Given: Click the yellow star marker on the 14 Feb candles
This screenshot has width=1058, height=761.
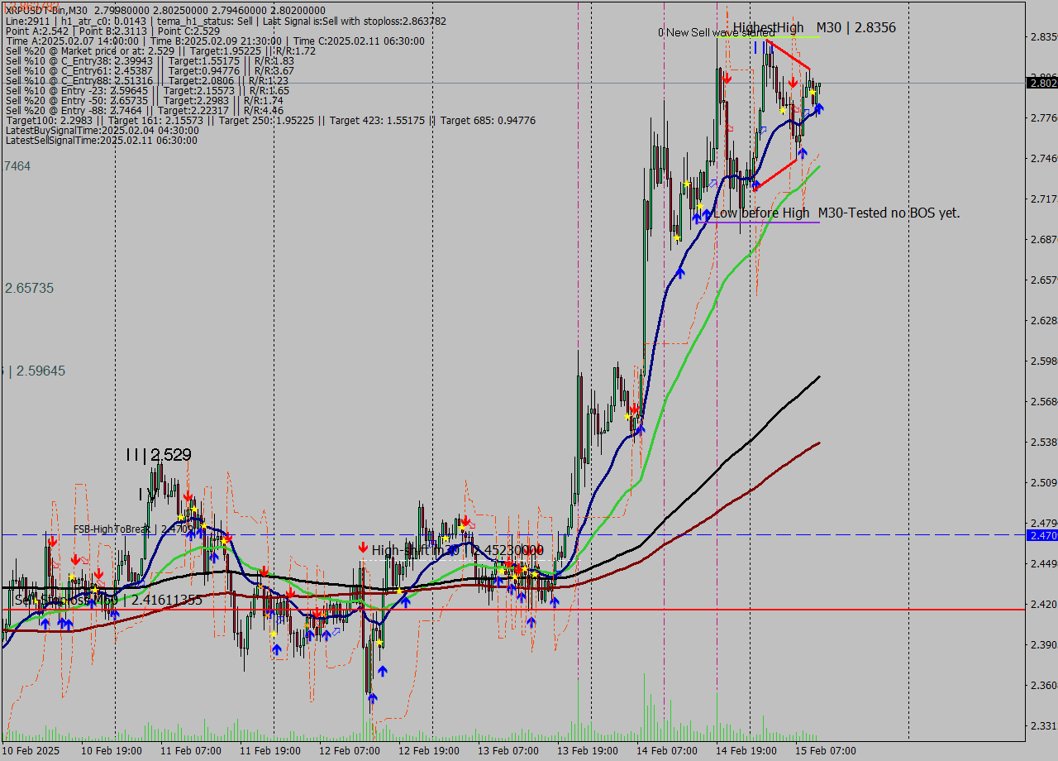Looking at the screenshot, I should click(x=813, y=93).
